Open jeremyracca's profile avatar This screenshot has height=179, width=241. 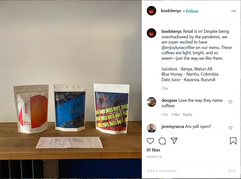tap(152, 128)
